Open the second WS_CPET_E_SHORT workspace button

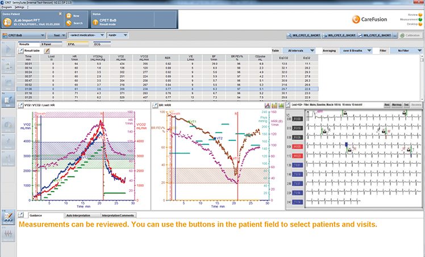(x=339, y=35)
